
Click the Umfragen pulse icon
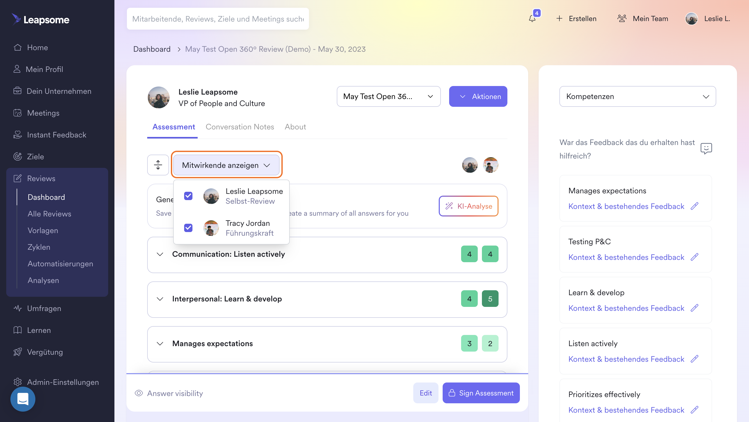(17, 308)
